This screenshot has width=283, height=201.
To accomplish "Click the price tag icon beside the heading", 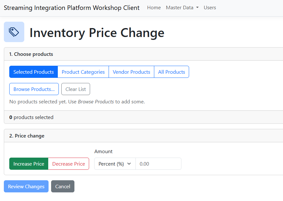I will (x=14, y=32).
